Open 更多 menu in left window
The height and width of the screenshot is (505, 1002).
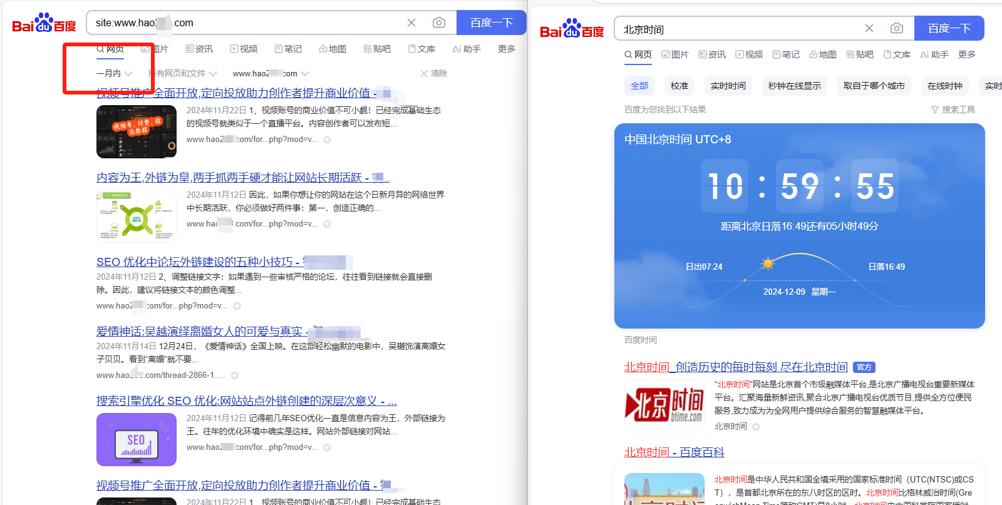pyautogui.click(x=507, y=49)
